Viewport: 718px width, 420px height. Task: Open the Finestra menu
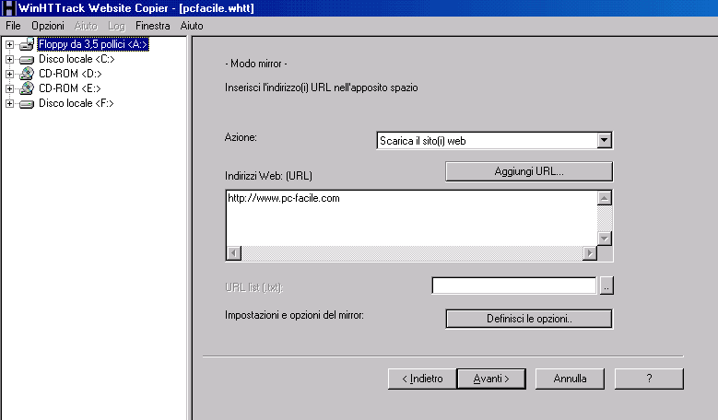(152, 26)
